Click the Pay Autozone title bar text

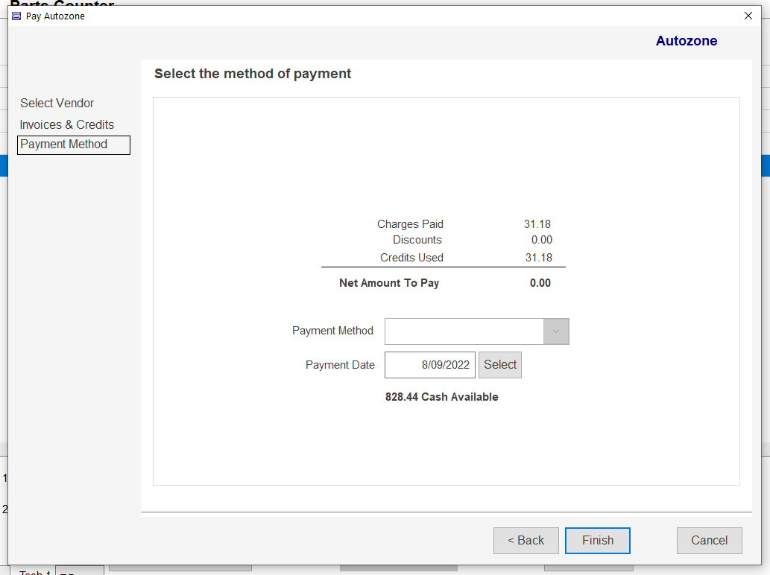click(x=55, y=16)
